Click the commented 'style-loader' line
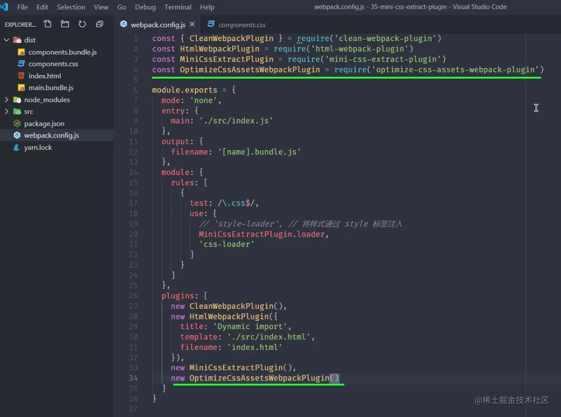 point(301,224)
